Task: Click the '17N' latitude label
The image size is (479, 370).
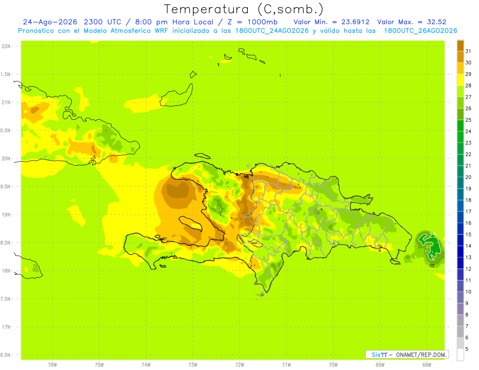Action: pos(6,327)
